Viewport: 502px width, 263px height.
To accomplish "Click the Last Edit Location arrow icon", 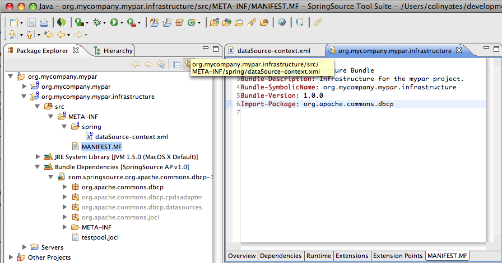I will click(49, 35).
